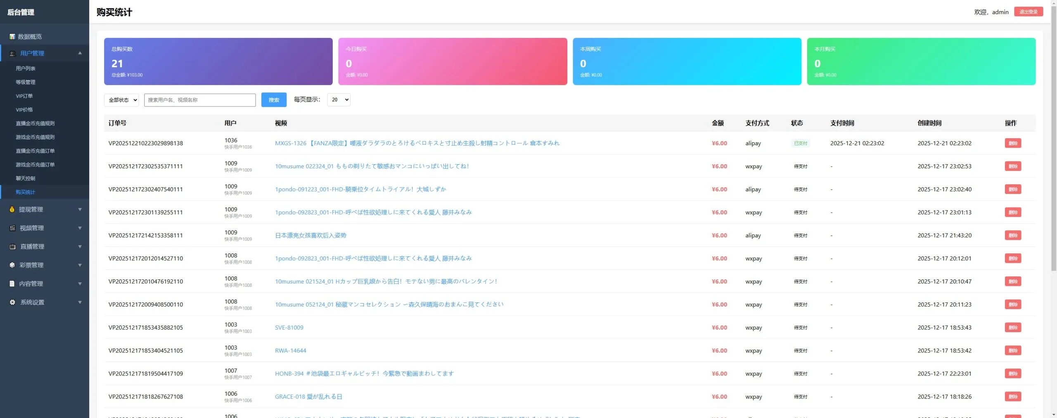Open 用户列表 in the sidebar
The image size is (1057, 418).
[x=26, y=68]
